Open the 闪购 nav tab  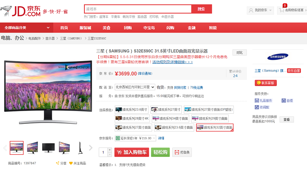click(x=170, y=28)
